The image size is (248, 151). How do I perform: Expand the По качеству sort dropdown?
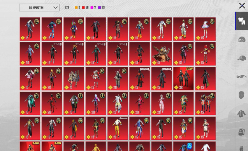click(x=39, y=7)
